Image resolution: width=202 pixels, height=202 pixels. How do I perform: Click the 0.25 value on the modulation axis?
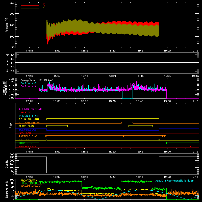tap(12, 79)
